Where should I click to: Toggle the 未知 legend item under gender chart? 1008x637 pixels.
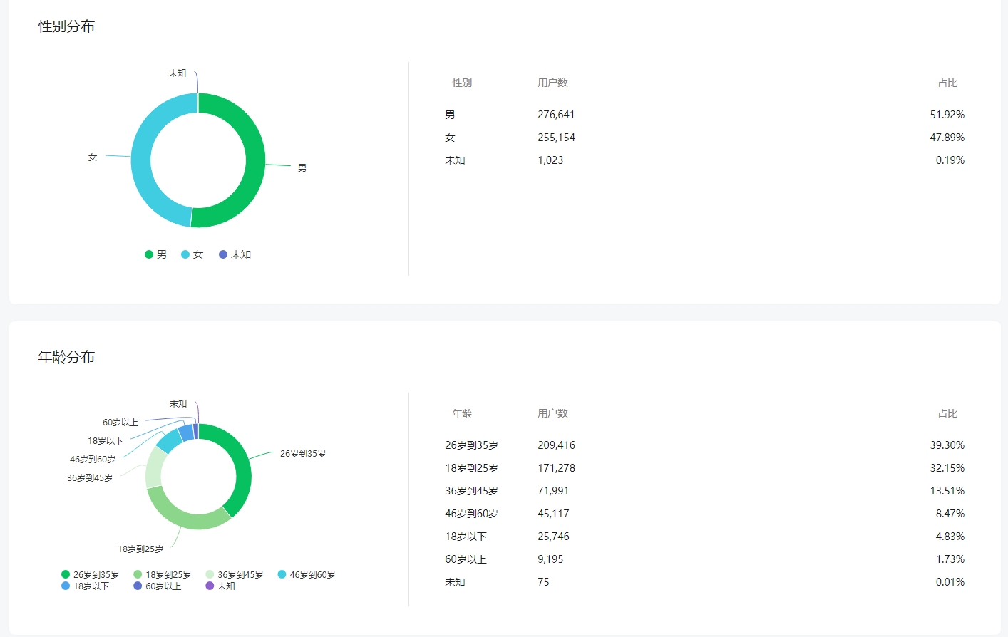coord(235,254)
